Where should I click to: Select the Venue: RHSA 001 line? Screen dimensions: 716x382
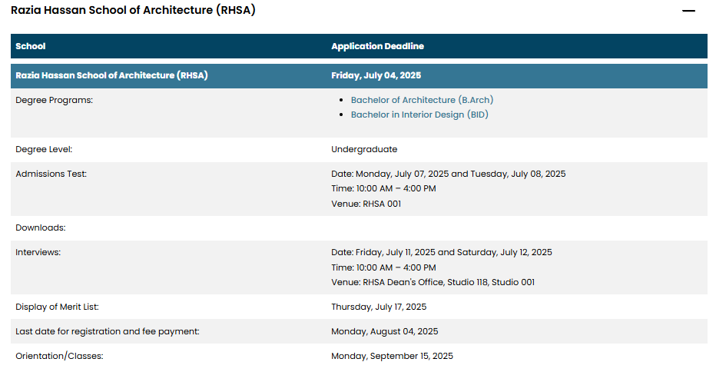coord(366,204)
